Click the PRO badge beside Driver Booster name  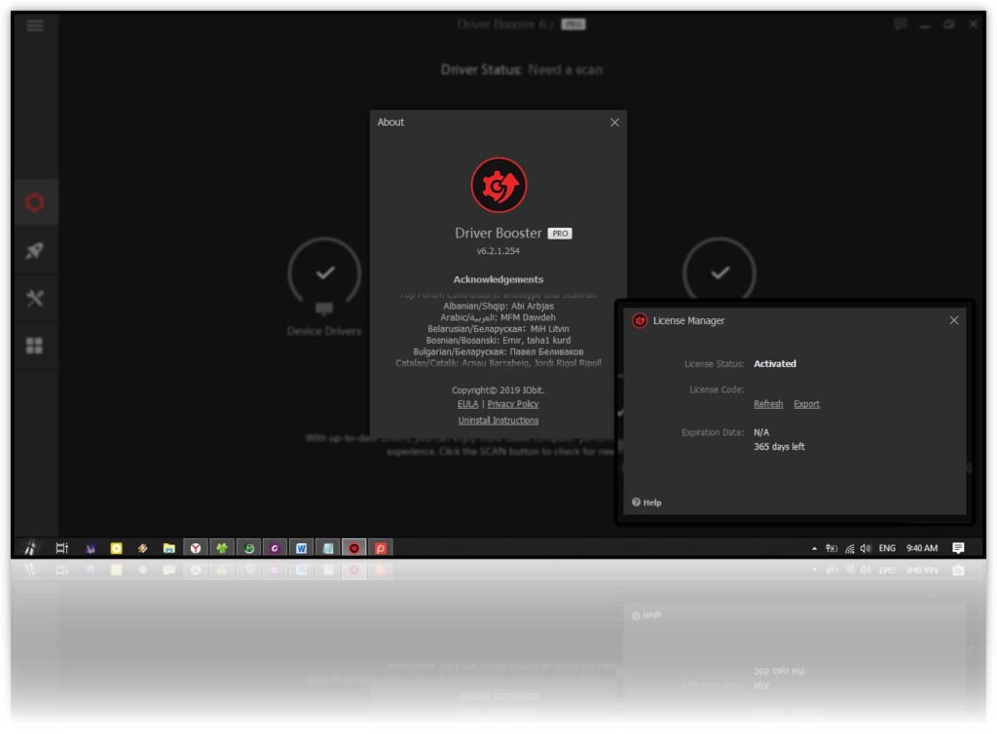pos(560,234)
